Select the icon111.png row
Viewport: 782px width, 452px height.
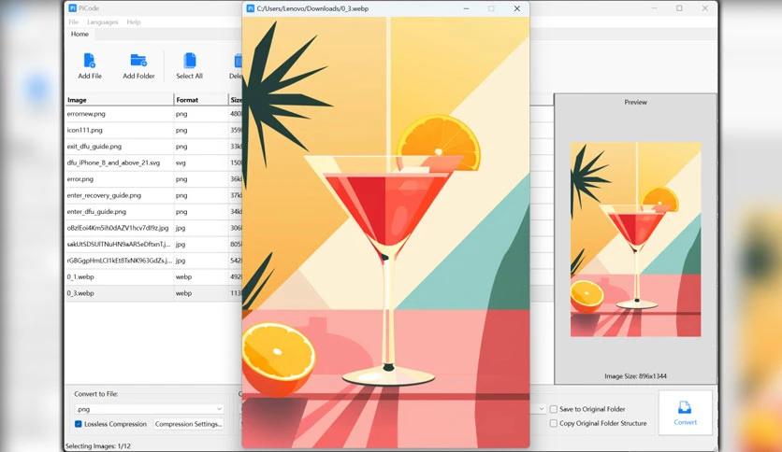tap(153, 130)
